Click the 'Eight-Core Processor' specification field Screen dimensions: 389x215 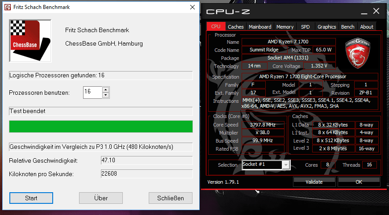point(310,76)
